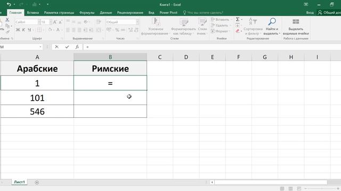Click the Cut scissors icon
The width and height of the screenshot is (341, 191).
[7, 20]
